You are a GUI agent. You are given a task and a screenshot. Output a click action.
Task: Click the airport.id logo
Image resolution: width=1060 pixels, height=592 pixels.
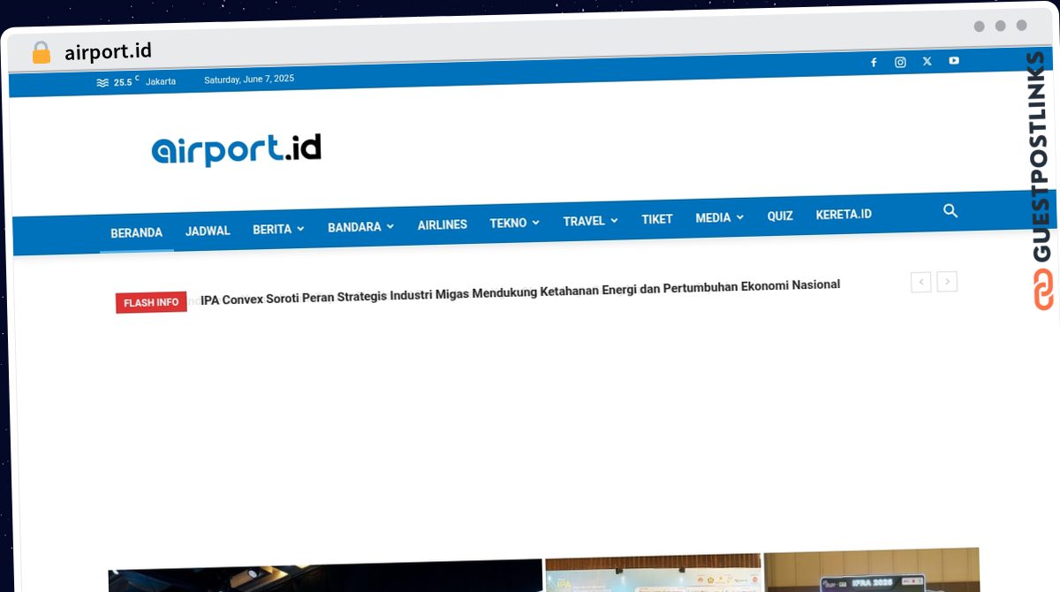tap(236, 149)
